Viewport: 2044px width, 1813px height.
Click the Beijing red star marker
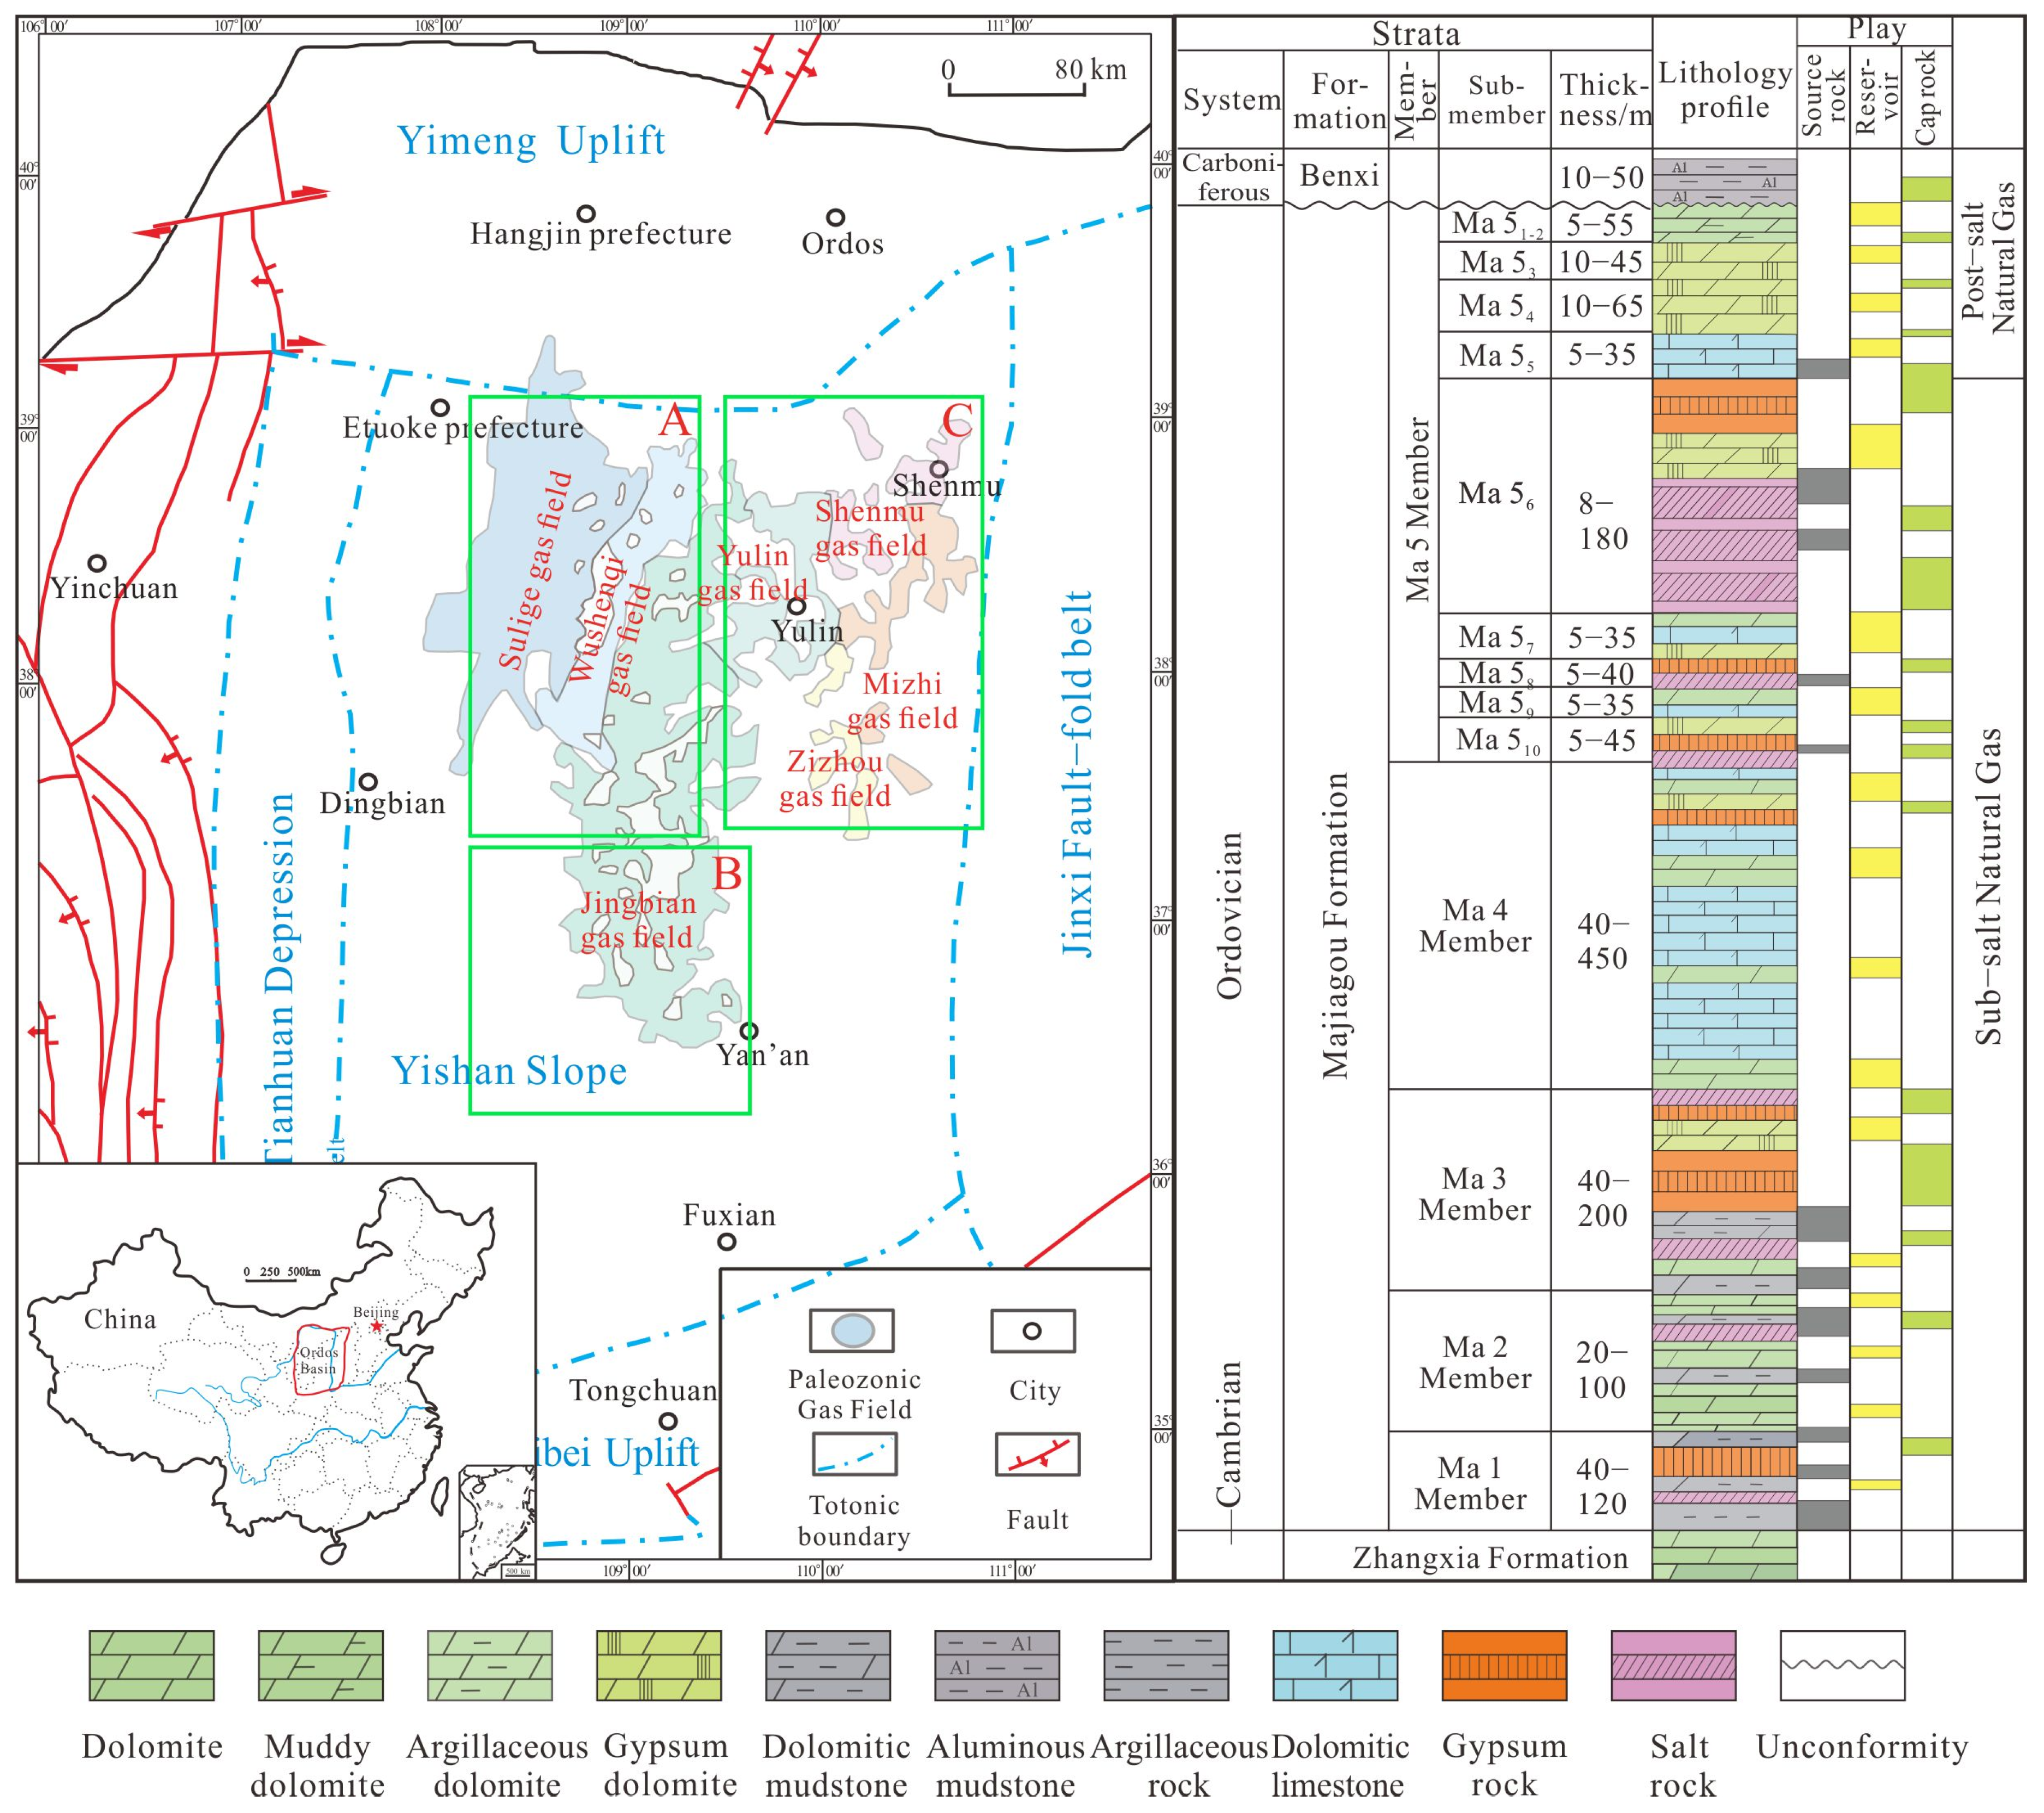tap(377, 1326)
